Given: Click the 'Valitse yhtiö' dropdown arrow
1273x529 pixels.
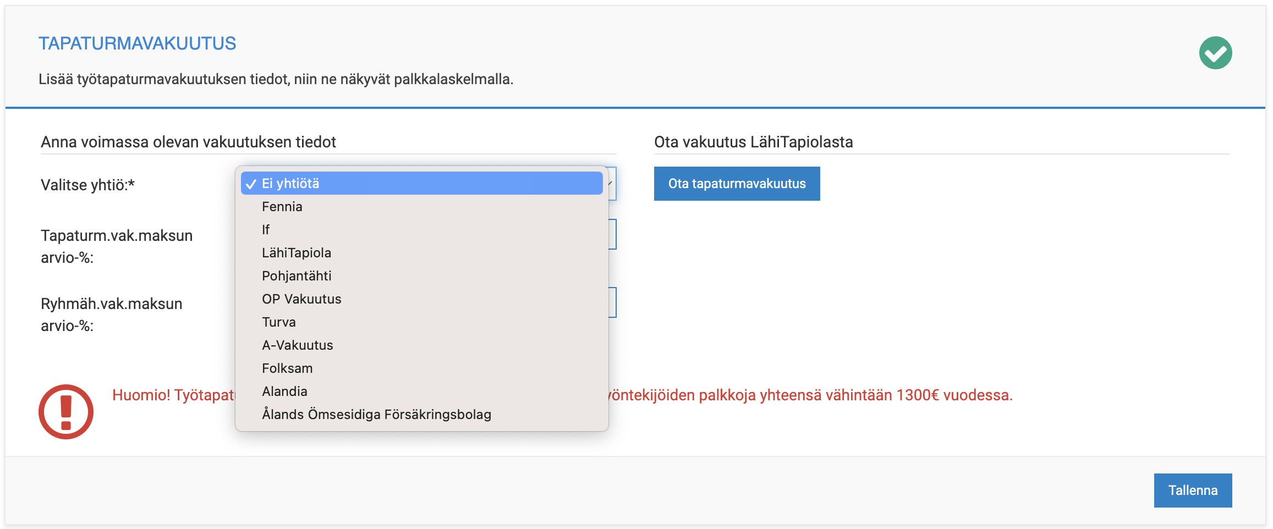Looking at the screenshot, I should tap(612, 184).
